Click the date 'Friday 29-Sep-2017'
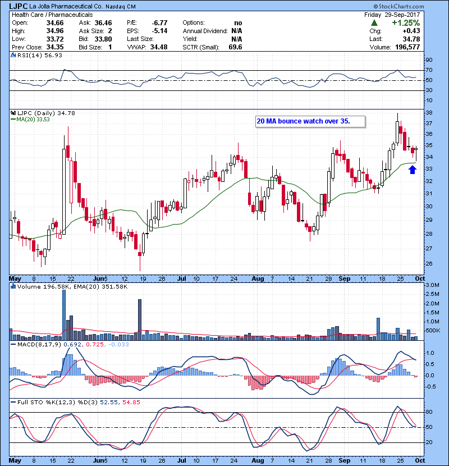 (392, 15)
